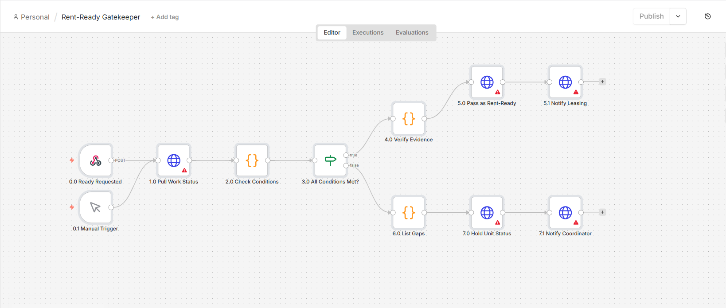Expand the Publish dropdown arrow
Viewport: 726px width, 308px height.
coord(678,16)
